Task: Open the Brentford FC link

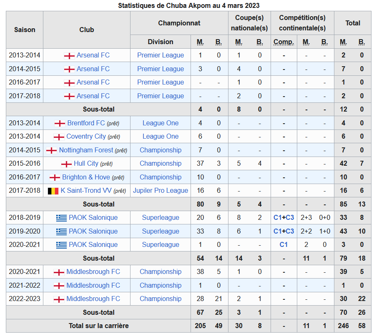Action: (86, 123)
